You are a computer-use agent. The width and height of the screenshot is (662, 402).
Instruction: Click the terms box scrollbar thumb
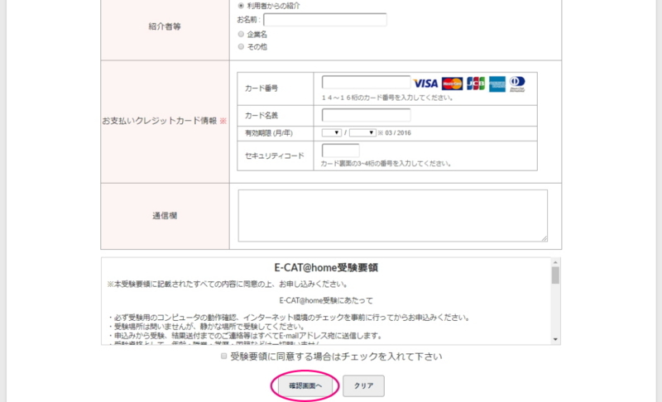[555, 275]
